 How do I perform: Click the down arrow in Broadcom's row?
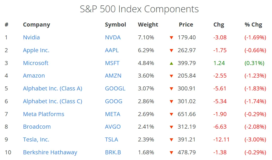pyautogui.click(x=171, y=127)
